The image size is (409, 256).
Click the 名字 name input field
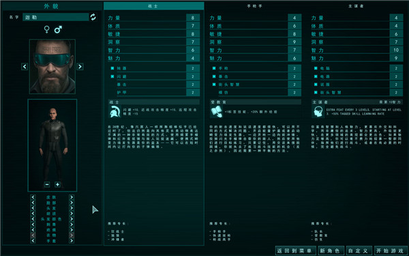pyautogui.click(x=56, y=17)
